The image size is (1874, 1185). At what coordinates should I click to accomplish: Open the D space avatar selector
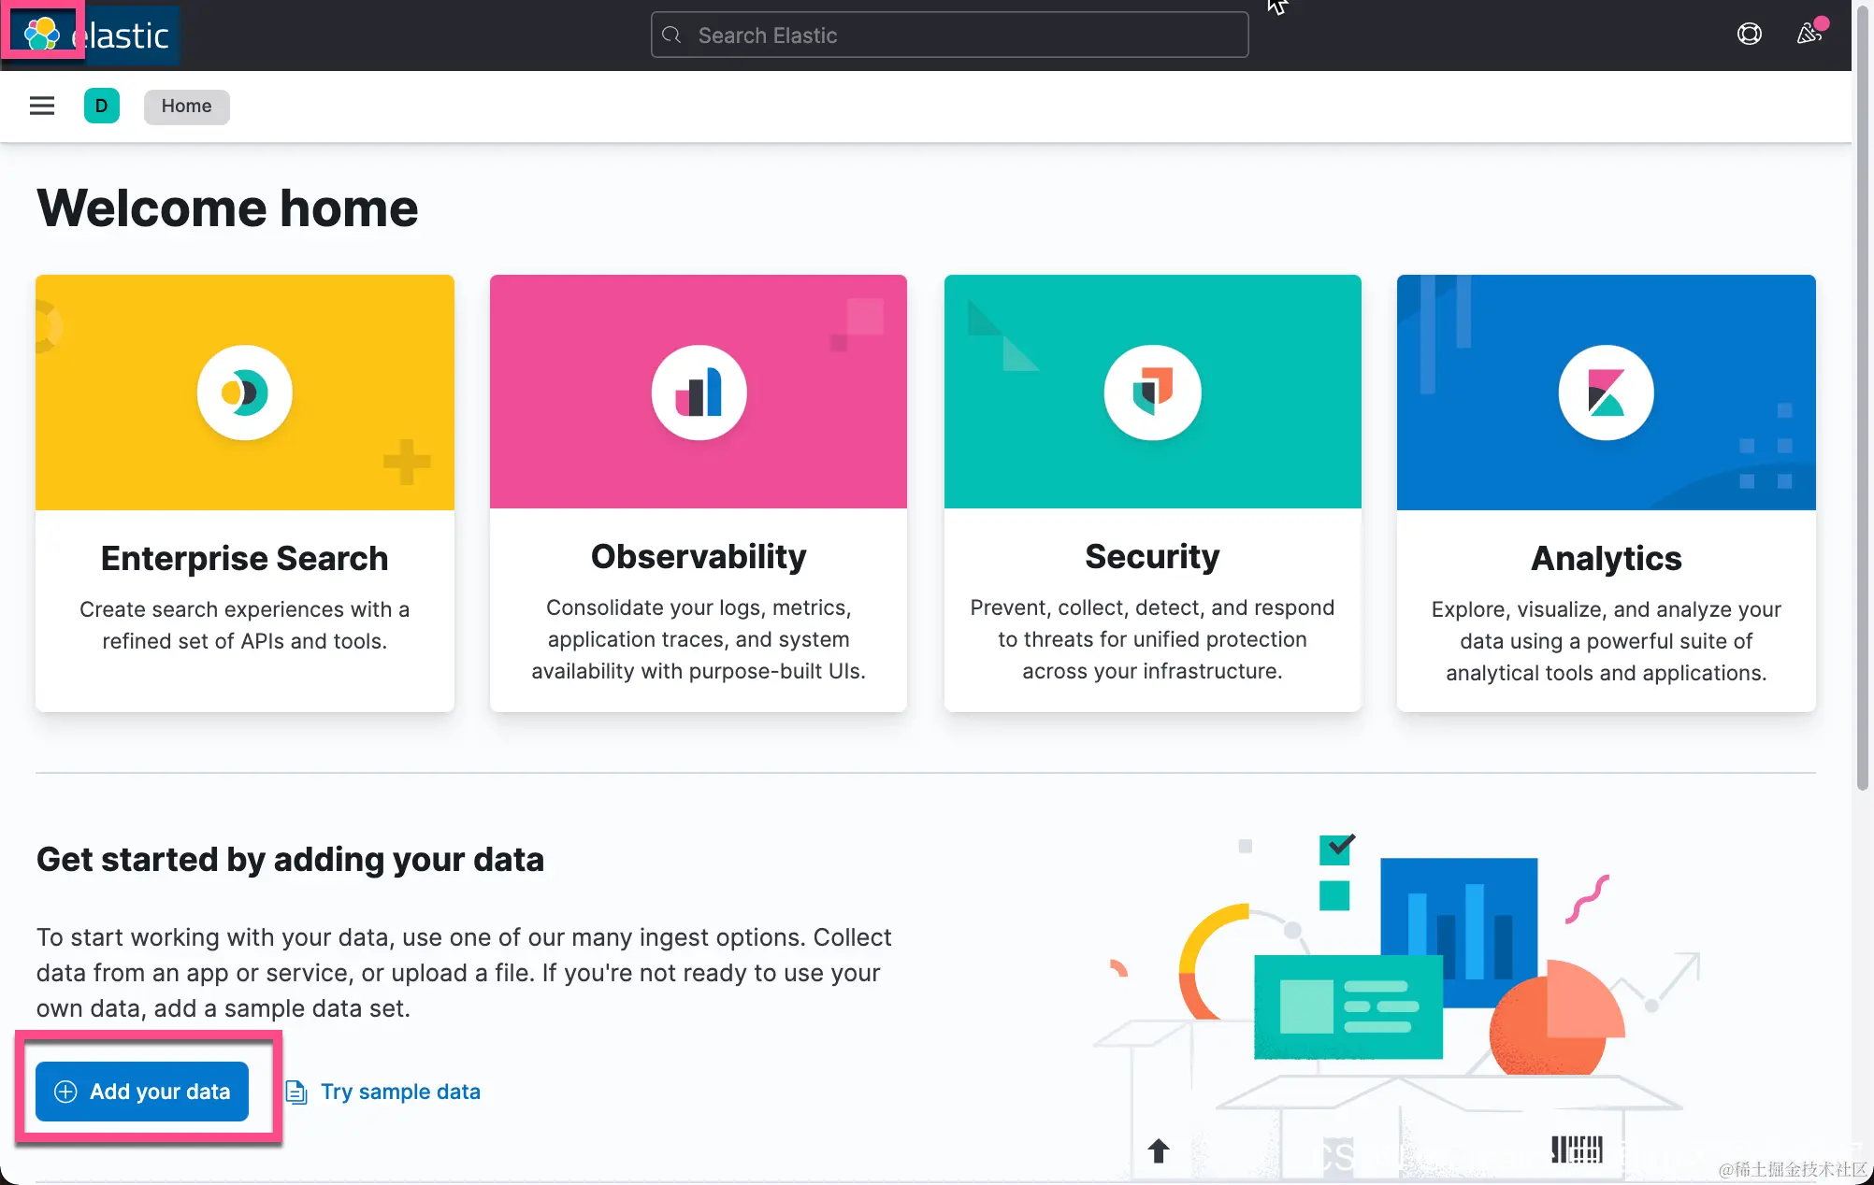tap(101, 106)
